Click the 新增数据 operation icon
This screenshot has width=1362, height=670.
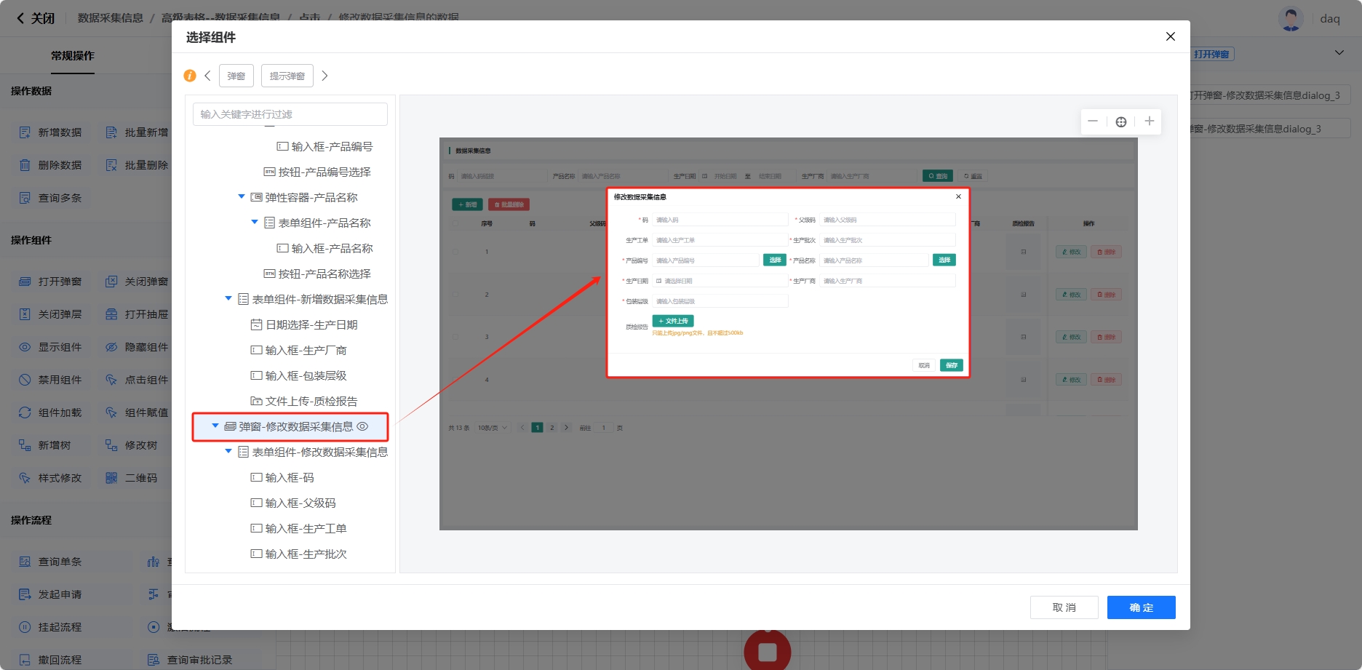25,132
